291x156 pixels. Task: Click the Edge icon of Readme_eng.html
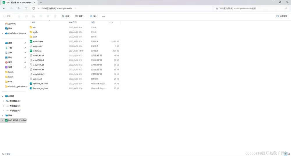tap(31, 88)
